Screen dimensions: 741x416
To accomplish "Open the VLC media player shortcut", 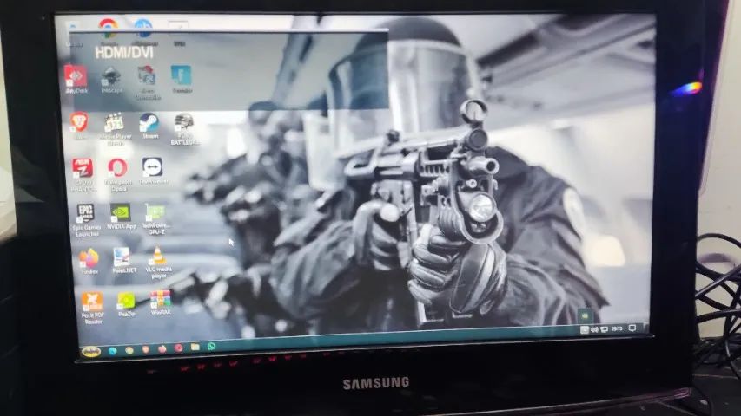I will click(158, 263).
